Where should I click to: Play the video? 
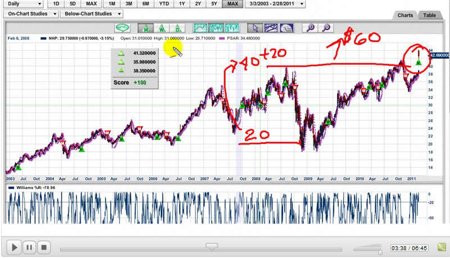point(14,247)
